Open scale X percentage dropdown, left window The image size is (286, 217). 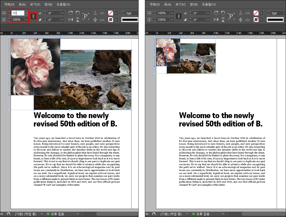[x=27, y=13]
